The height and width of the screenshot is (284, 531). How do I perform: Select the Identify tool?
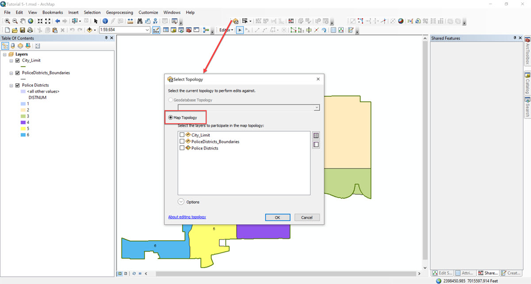coord(105,21)
